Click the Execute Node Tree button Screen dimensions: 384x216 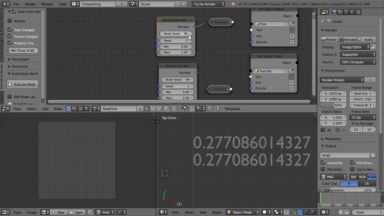pyautogui.click(x=23, y=85)
